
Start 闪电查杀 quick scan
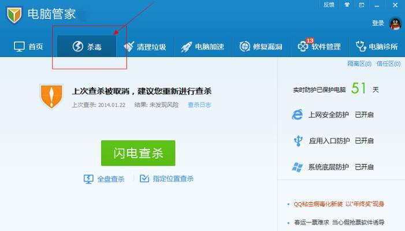click(138, 153)
